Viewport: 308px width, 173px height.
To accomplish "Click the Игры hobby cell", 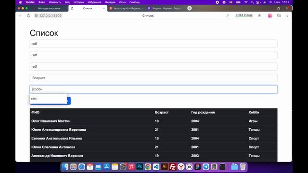I will coord(253,121).
